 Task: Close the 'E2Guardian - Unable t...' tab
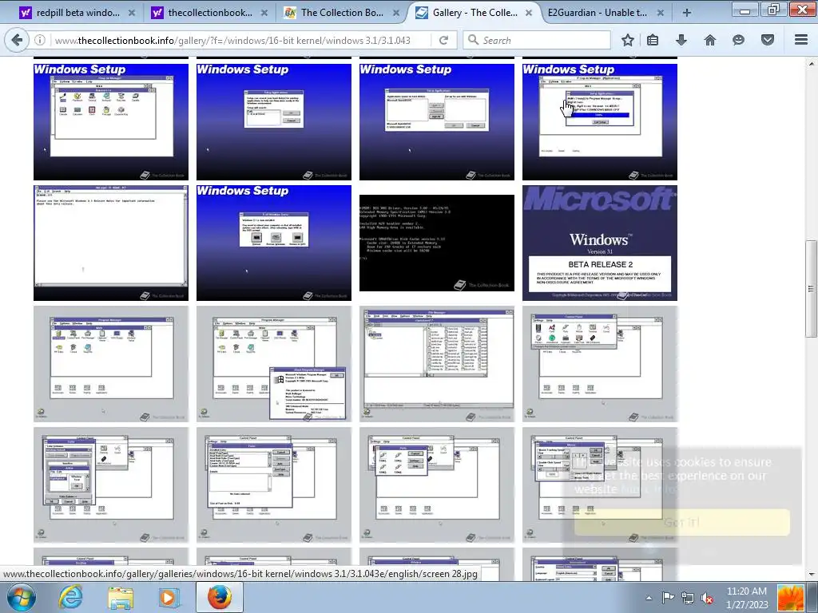click(661, 13)
